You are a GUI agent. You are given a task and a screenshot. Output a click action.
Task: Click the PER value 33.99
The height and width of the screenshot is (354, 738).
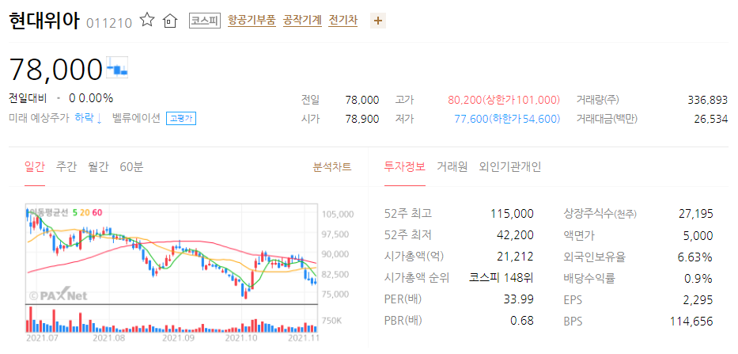pyautogui.click(x=518, y=300)
